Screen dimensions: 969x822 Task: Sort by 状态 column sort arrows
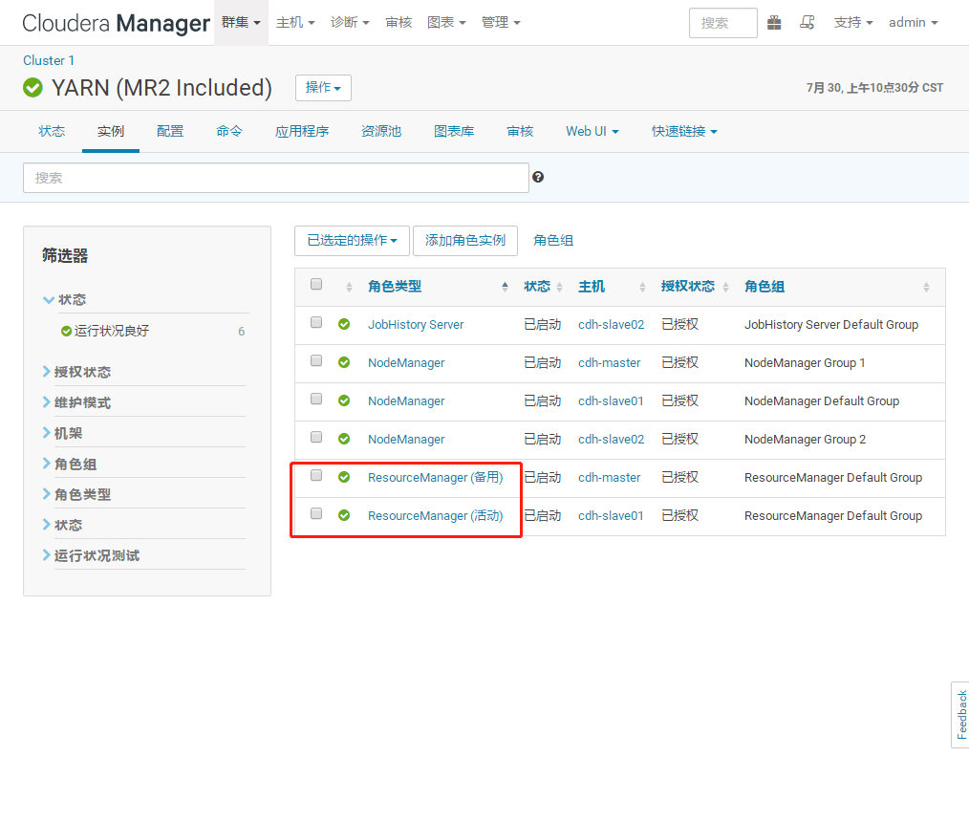pyautogui.click(x=559, y=287)
